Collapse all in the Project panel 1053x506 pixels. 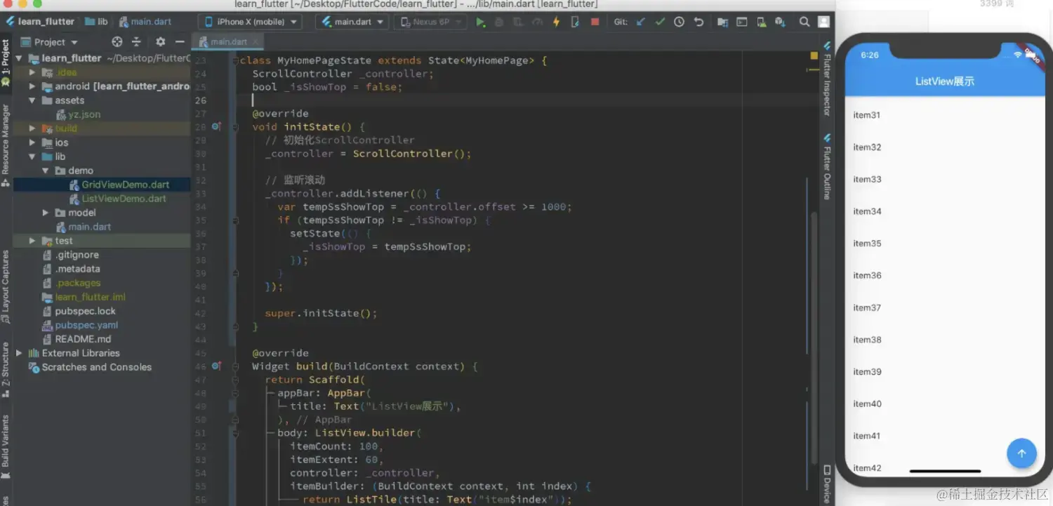(136, 42)
